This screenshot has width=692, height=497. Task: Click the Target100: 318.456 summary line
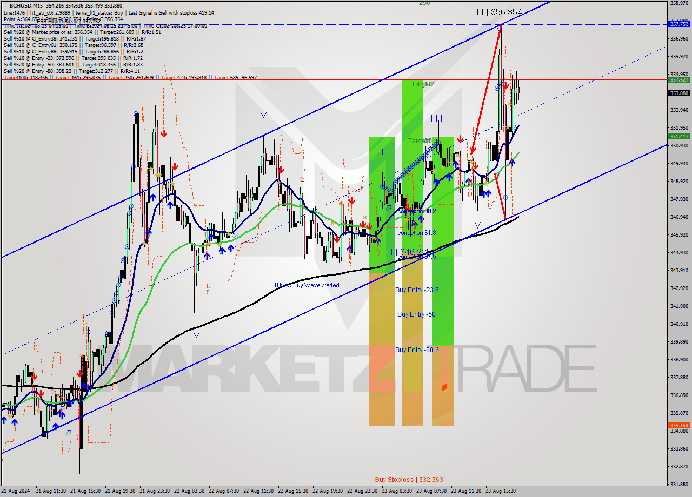pos(130,78)
